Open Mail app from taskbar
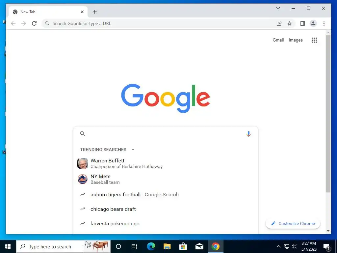This screenshot has height=253, width=337. tap(199, 246)
